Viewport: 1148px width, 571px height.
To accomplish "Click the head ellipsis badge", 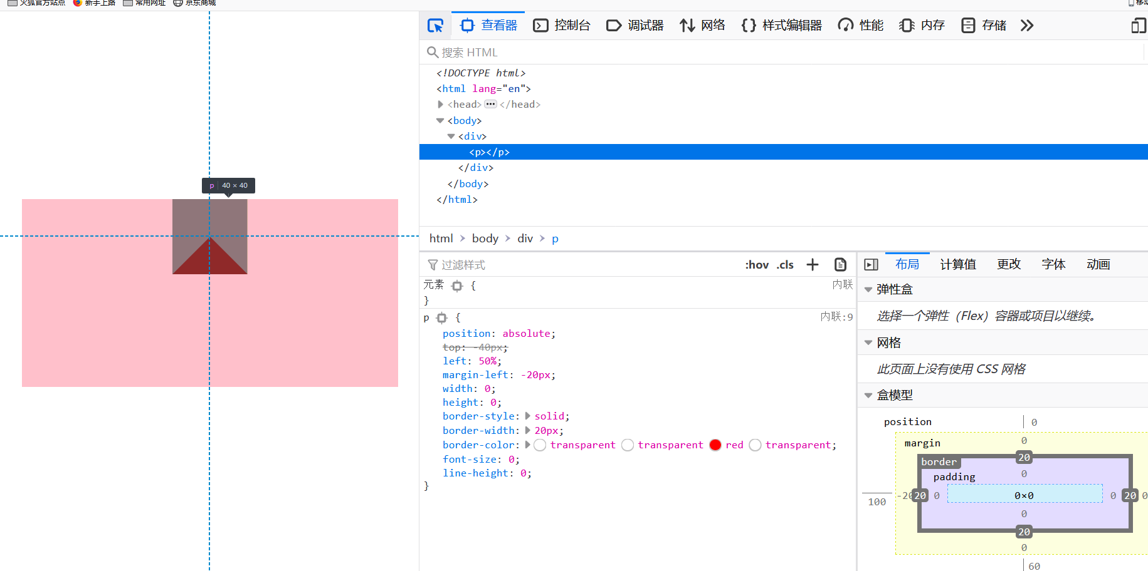I will tap(490, 104).
